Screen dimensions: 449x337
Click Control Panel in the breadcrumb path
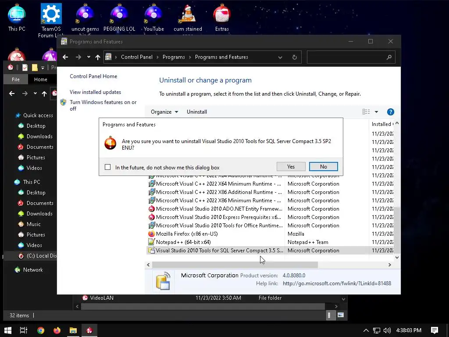pos(137,57)
